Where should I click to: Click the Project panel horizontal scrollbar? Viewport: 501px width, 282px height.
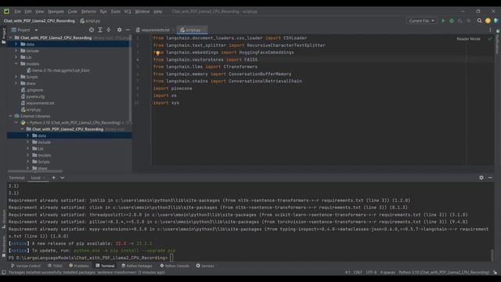35,171
